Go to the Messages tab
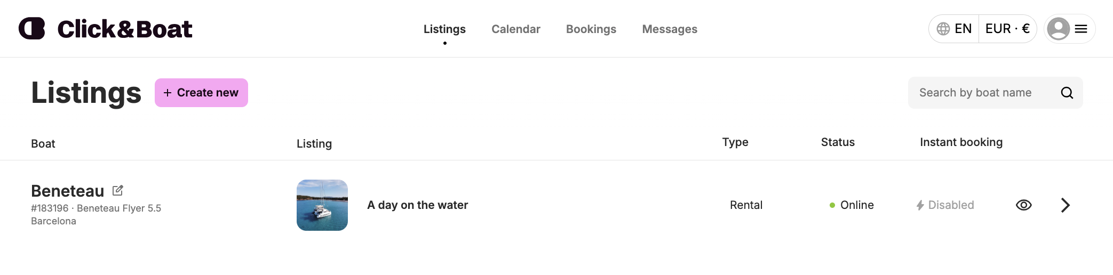The height and width of the screenshot is (275, 1113). pos(669,29)
